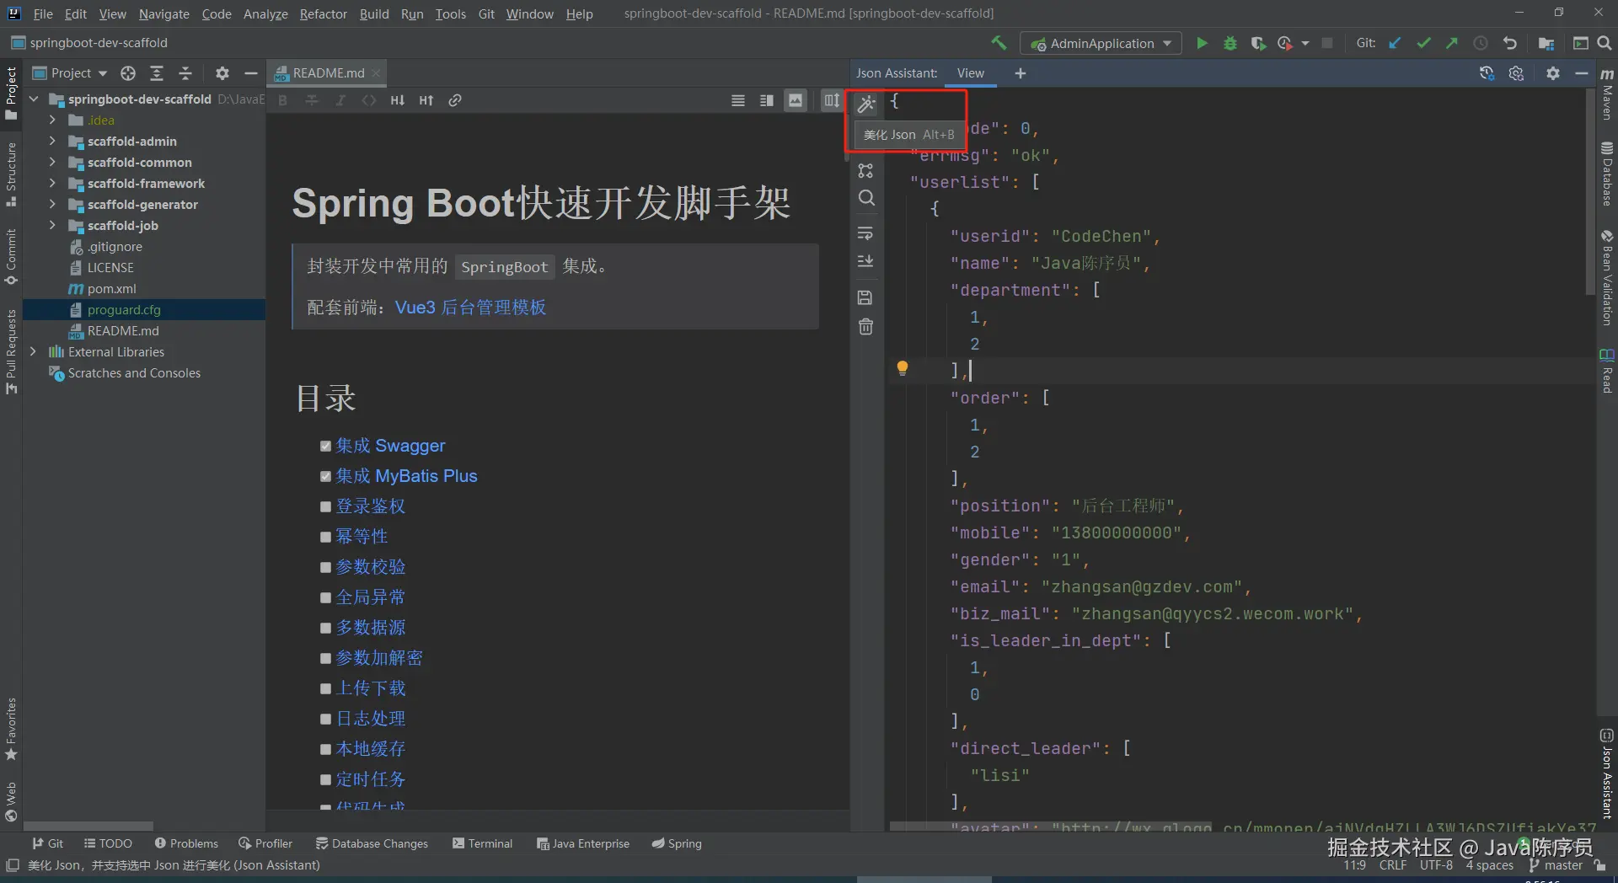Insert a link via the Markdown toolbar

point(455,100)
